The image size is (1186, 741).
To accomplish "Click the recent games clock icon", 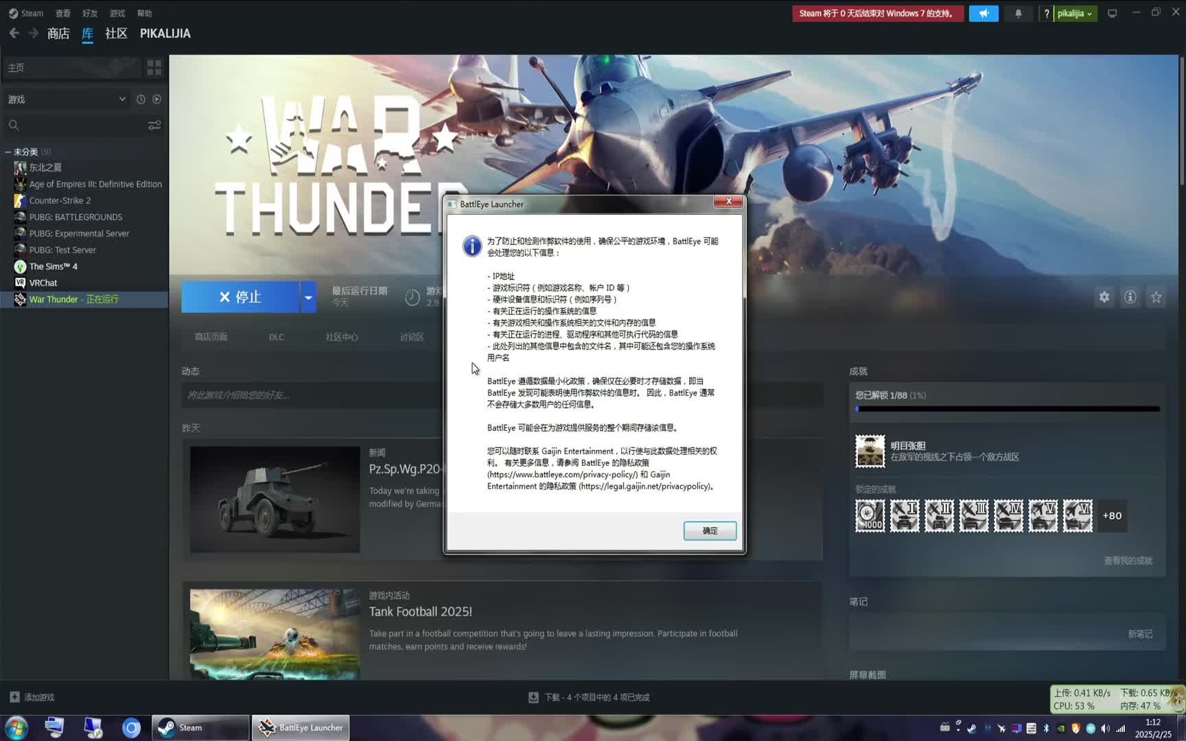I will pos(141,99).
